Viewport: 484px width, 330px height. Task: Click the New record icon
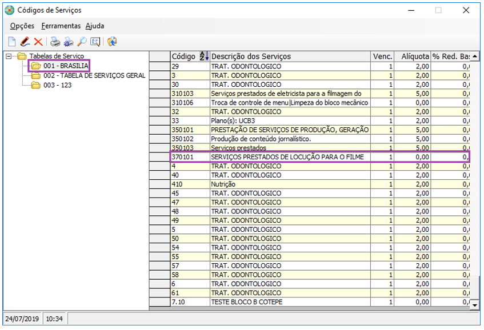pyautogui.click(x=12, y=40)
